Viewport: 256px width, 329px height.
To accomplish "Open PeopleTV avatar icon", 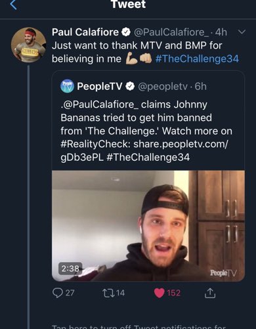I will tap(67, 86).
